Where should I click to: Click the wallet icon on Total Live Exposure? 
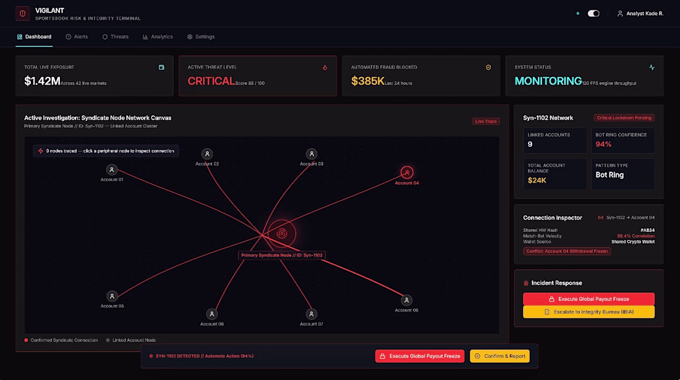(x=161, y=67)
